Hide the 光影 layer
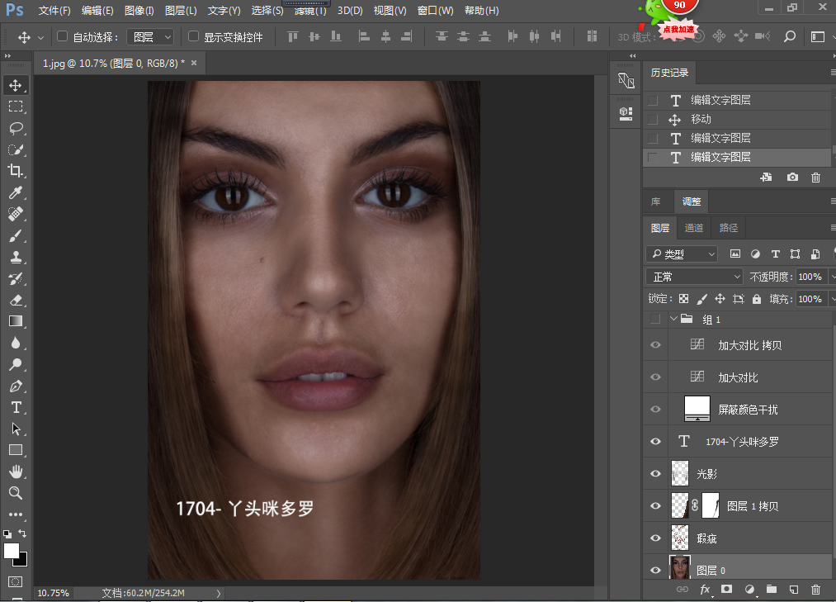The image size is (836, 602). tap(655, 474)
